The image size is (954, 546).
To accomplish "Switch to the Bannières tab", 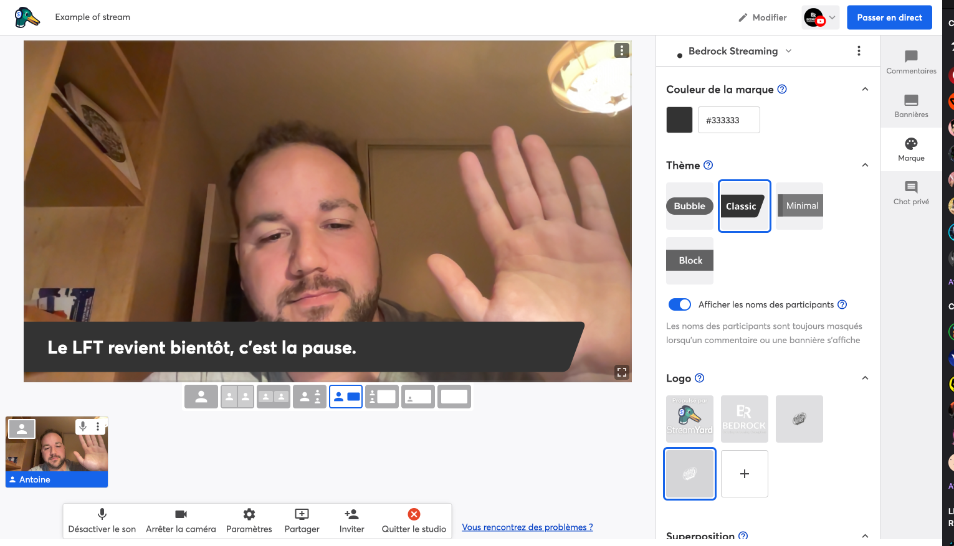I will (x=911, y=106).
